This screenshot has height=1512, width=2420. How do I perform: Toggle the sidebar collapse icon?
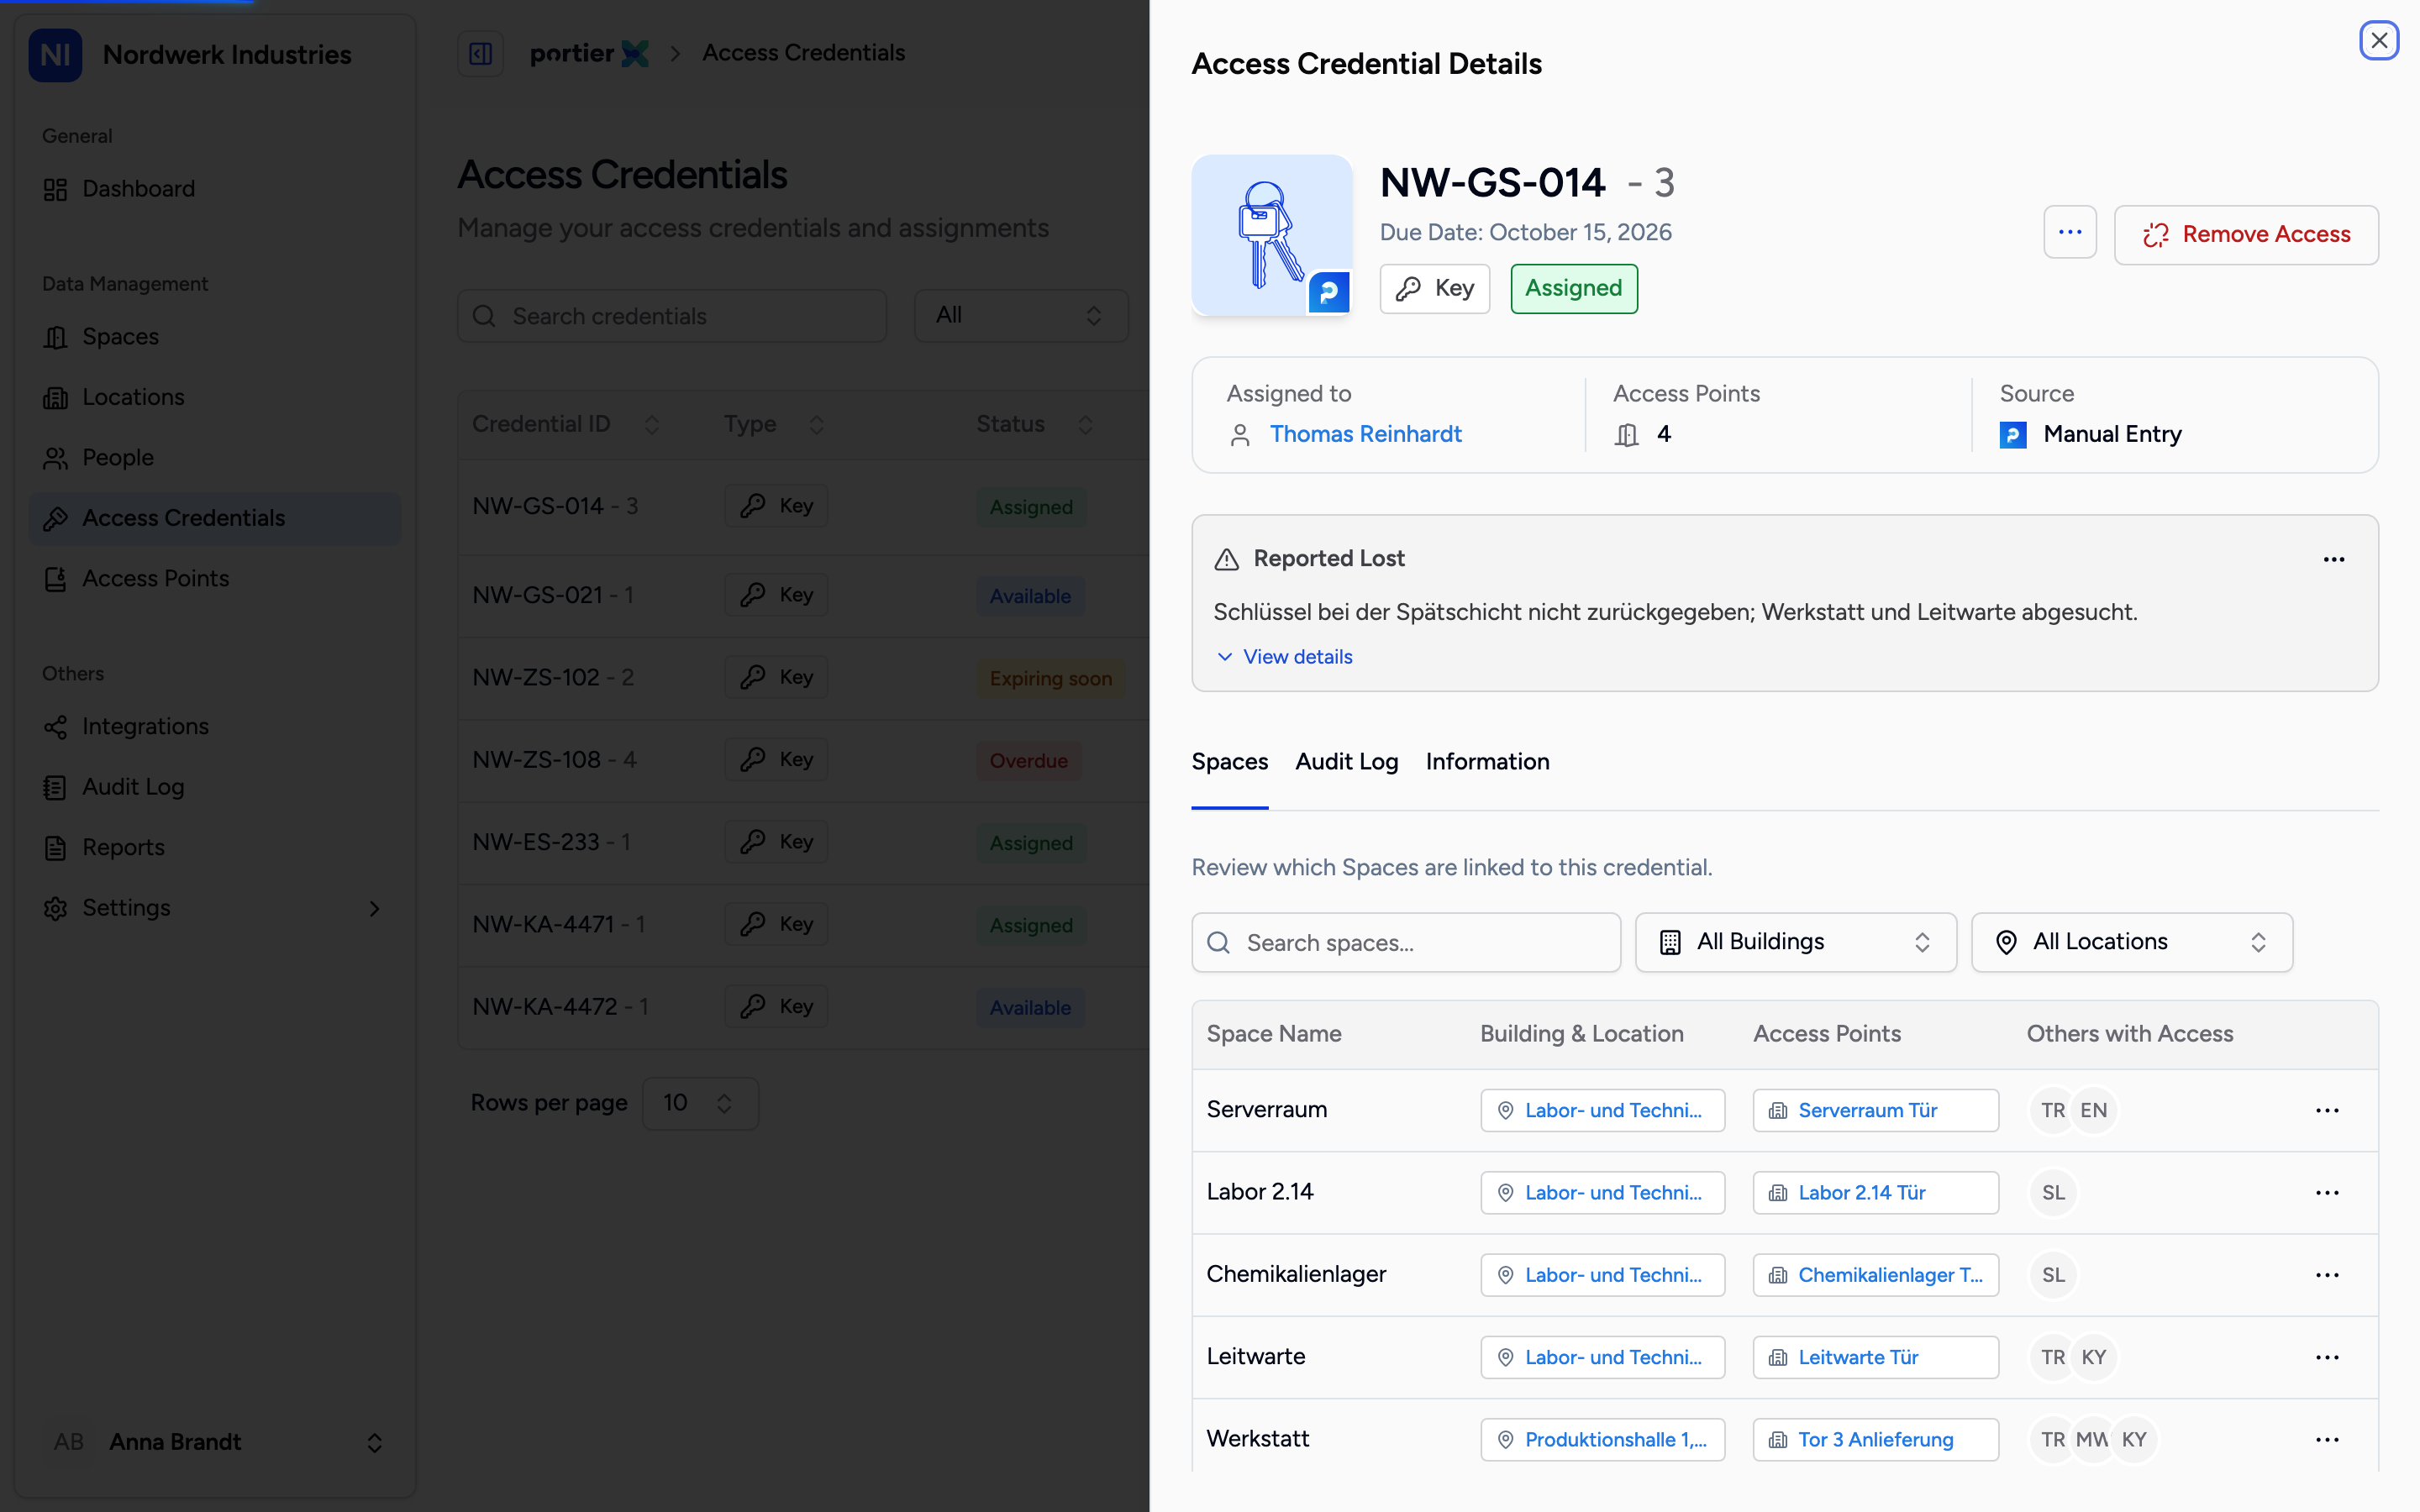click(x=480, y=53)
